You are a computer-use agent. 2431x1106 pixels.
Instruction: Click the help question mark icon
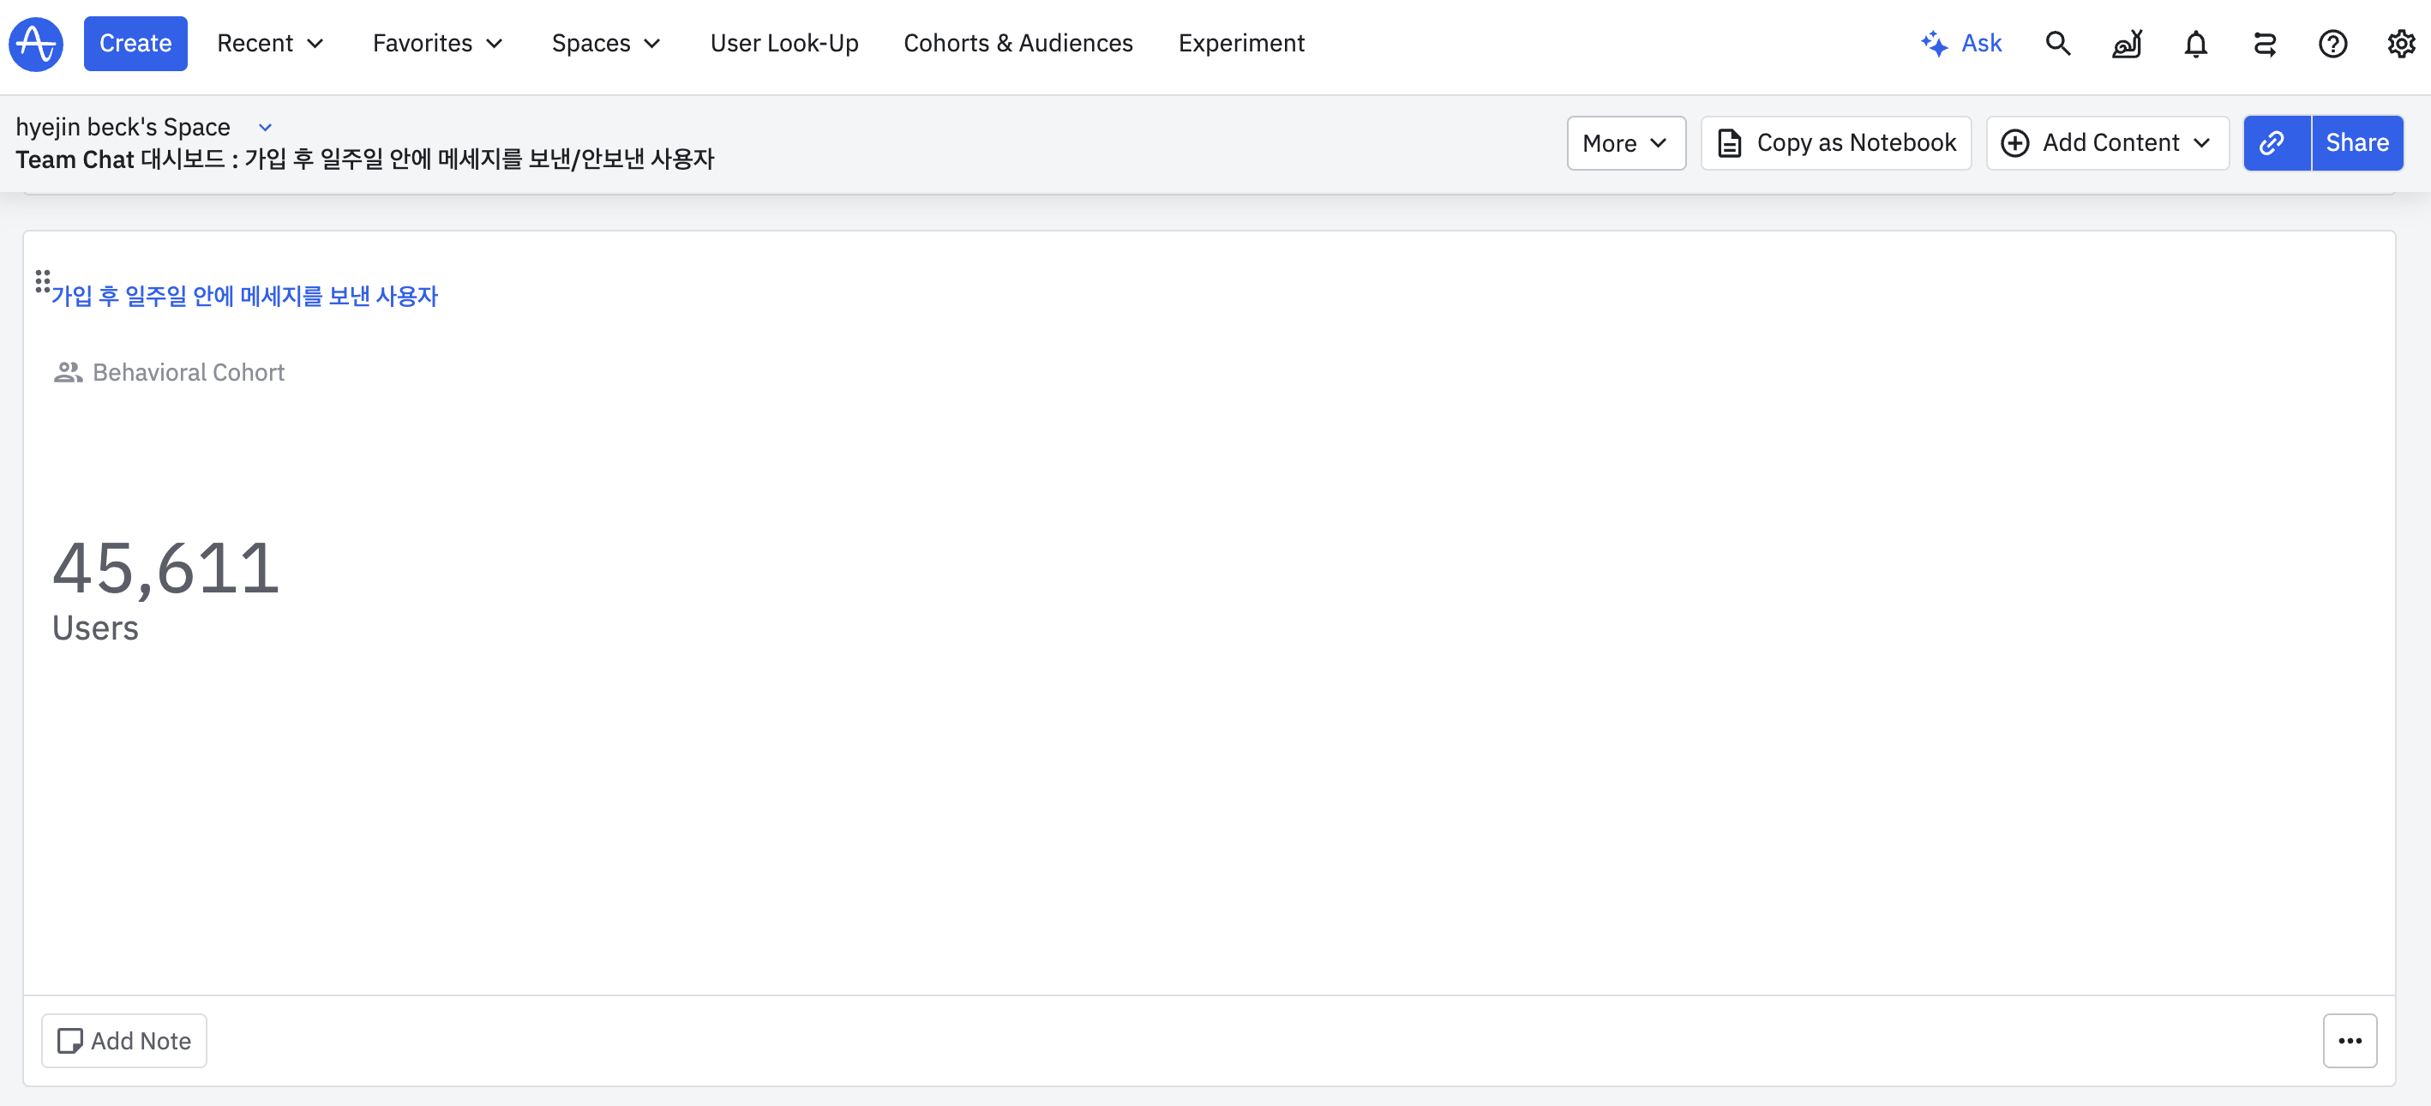pos(2332,44)
